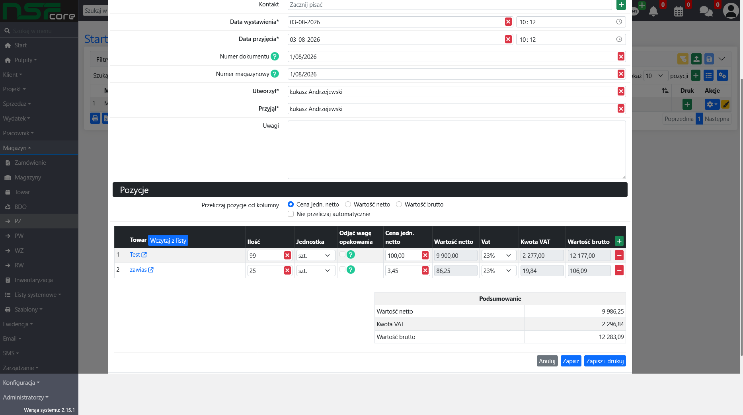
Task: Open the Zamówienie sidebar item
Action: [39, 163]
